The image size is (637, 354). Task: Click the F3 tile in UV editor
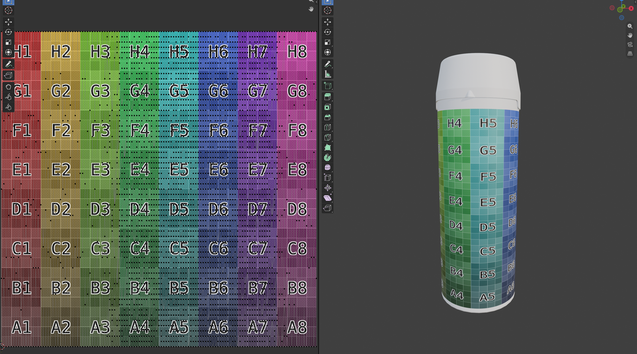[100, 131]
